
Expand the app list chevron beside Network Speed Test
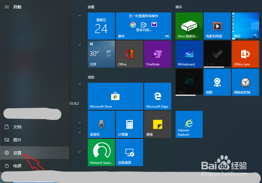(80, 152)
